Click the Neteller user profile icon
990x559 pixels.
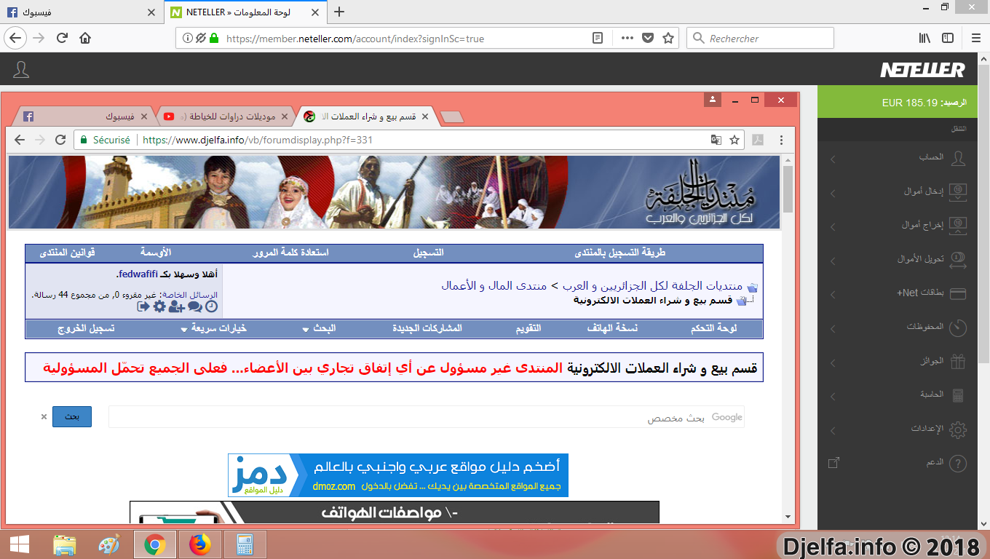22,70
